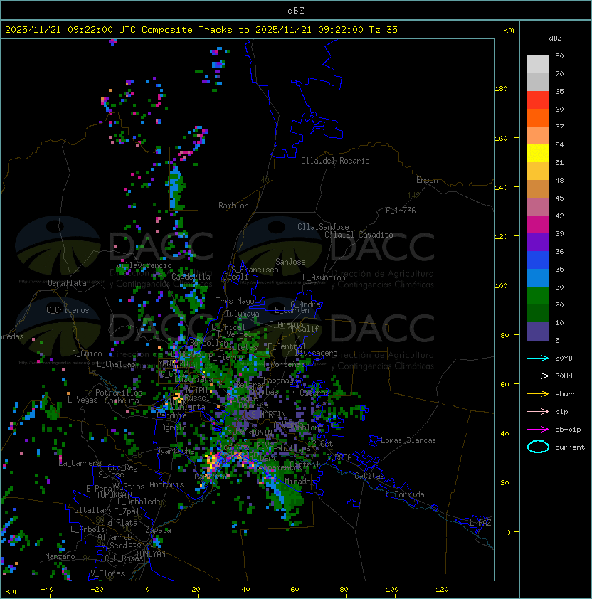Screen dimensions: 592x599
Task: Click the white 30HM track arrow icon
Action: tap(538, 376)
